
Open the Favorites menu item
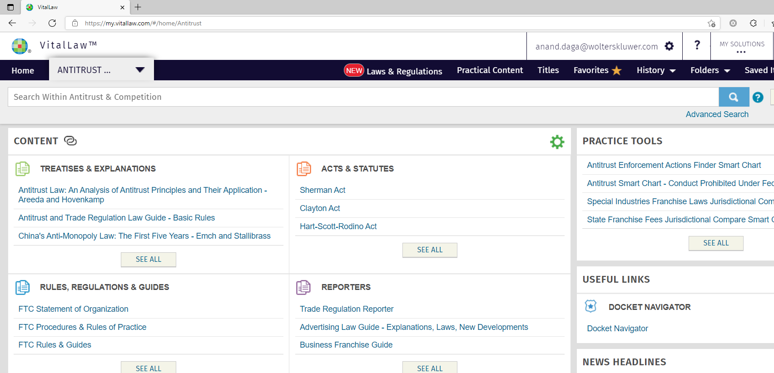[x=591, y=70]
